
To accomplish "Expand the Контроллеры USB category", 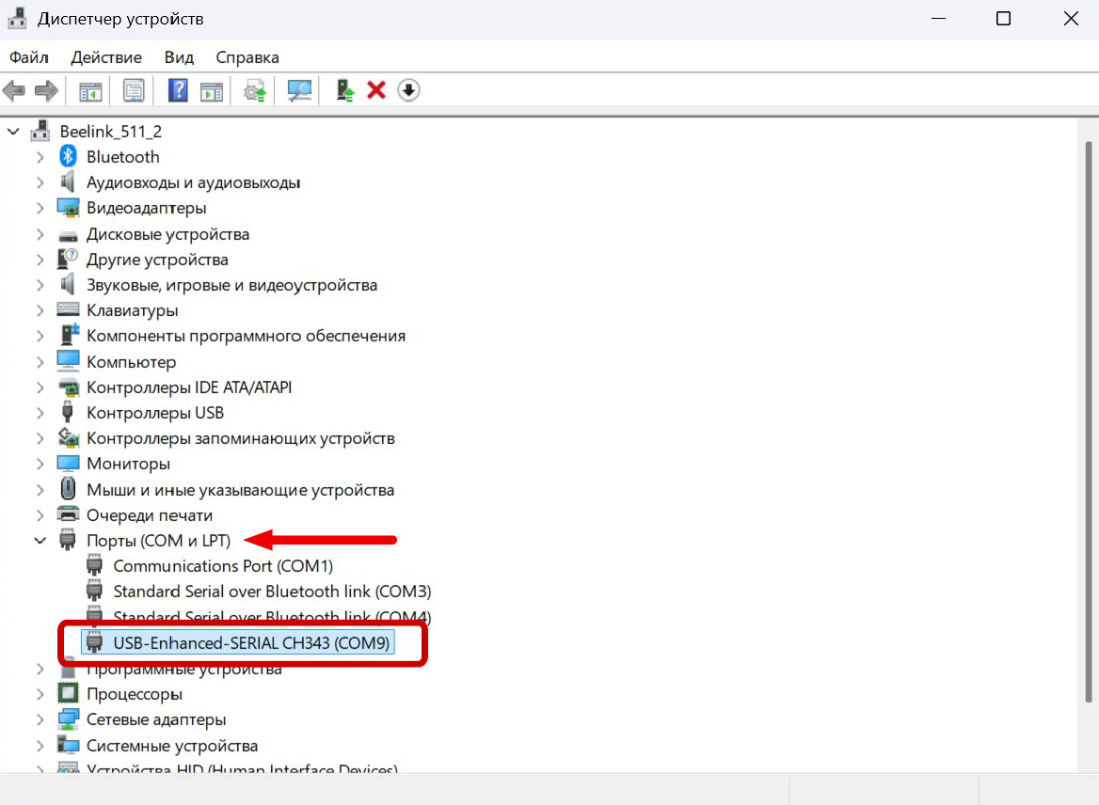I will [40, 413].
